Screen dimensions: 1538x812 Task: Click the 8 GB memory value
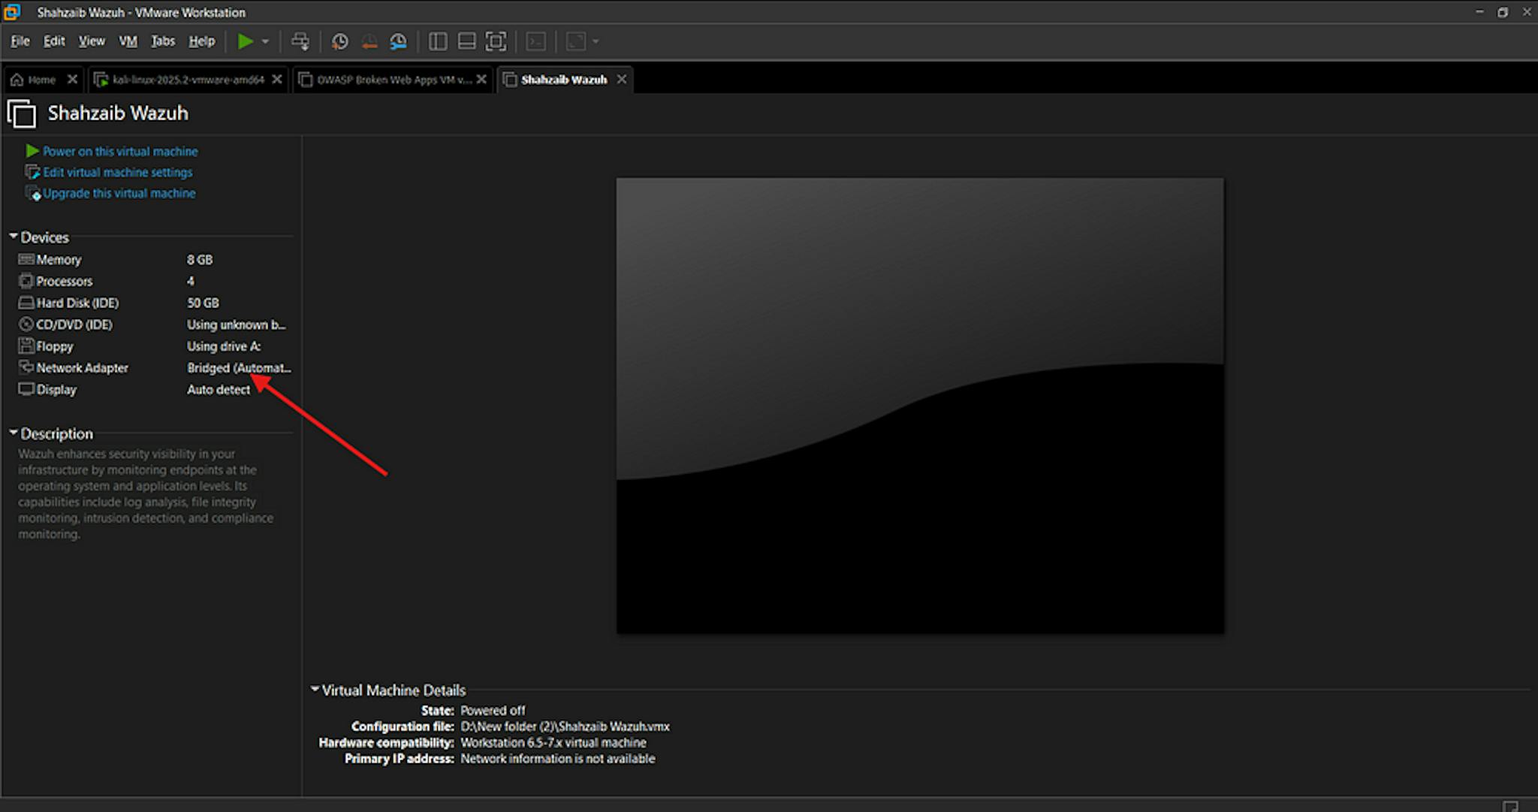pyautogui.click(x=200, y=259)
